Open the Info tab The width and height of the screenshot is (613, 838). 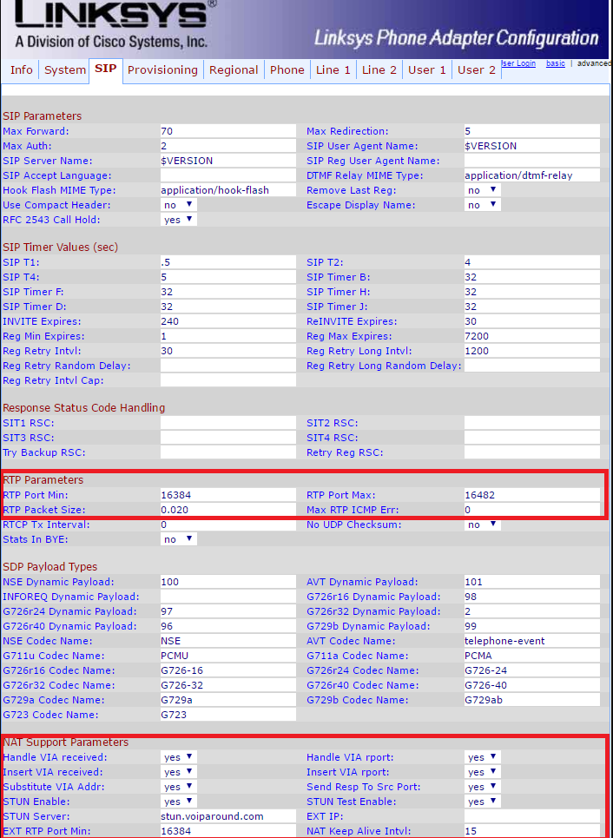tap(22, 70)
